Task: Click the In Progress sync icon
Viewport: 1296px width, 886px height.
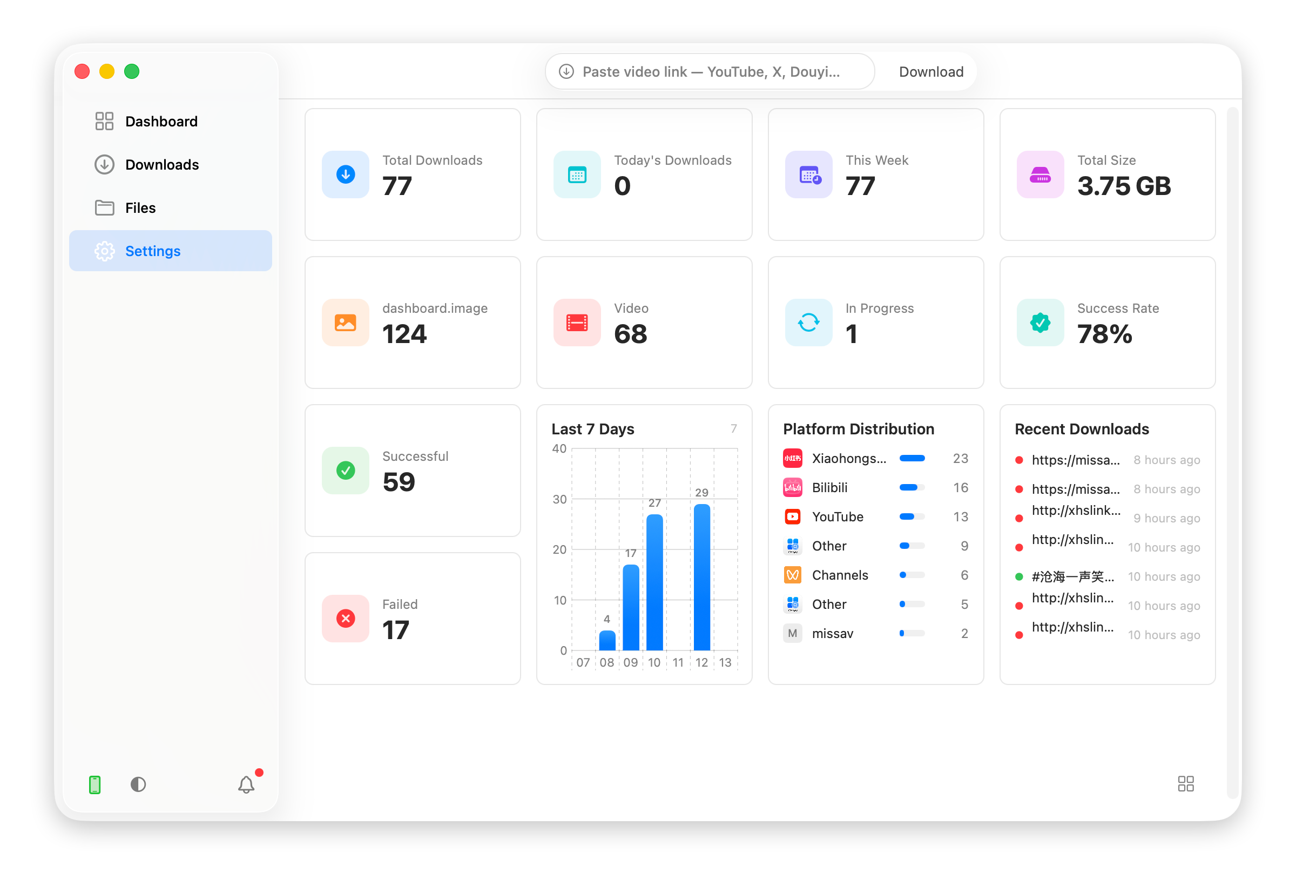Action: point(808,323)
